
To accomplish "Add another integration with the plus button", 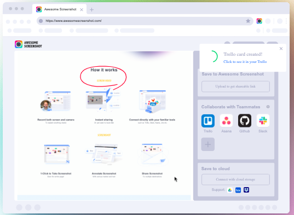I will pyautogui.click(x=208, y=144).
